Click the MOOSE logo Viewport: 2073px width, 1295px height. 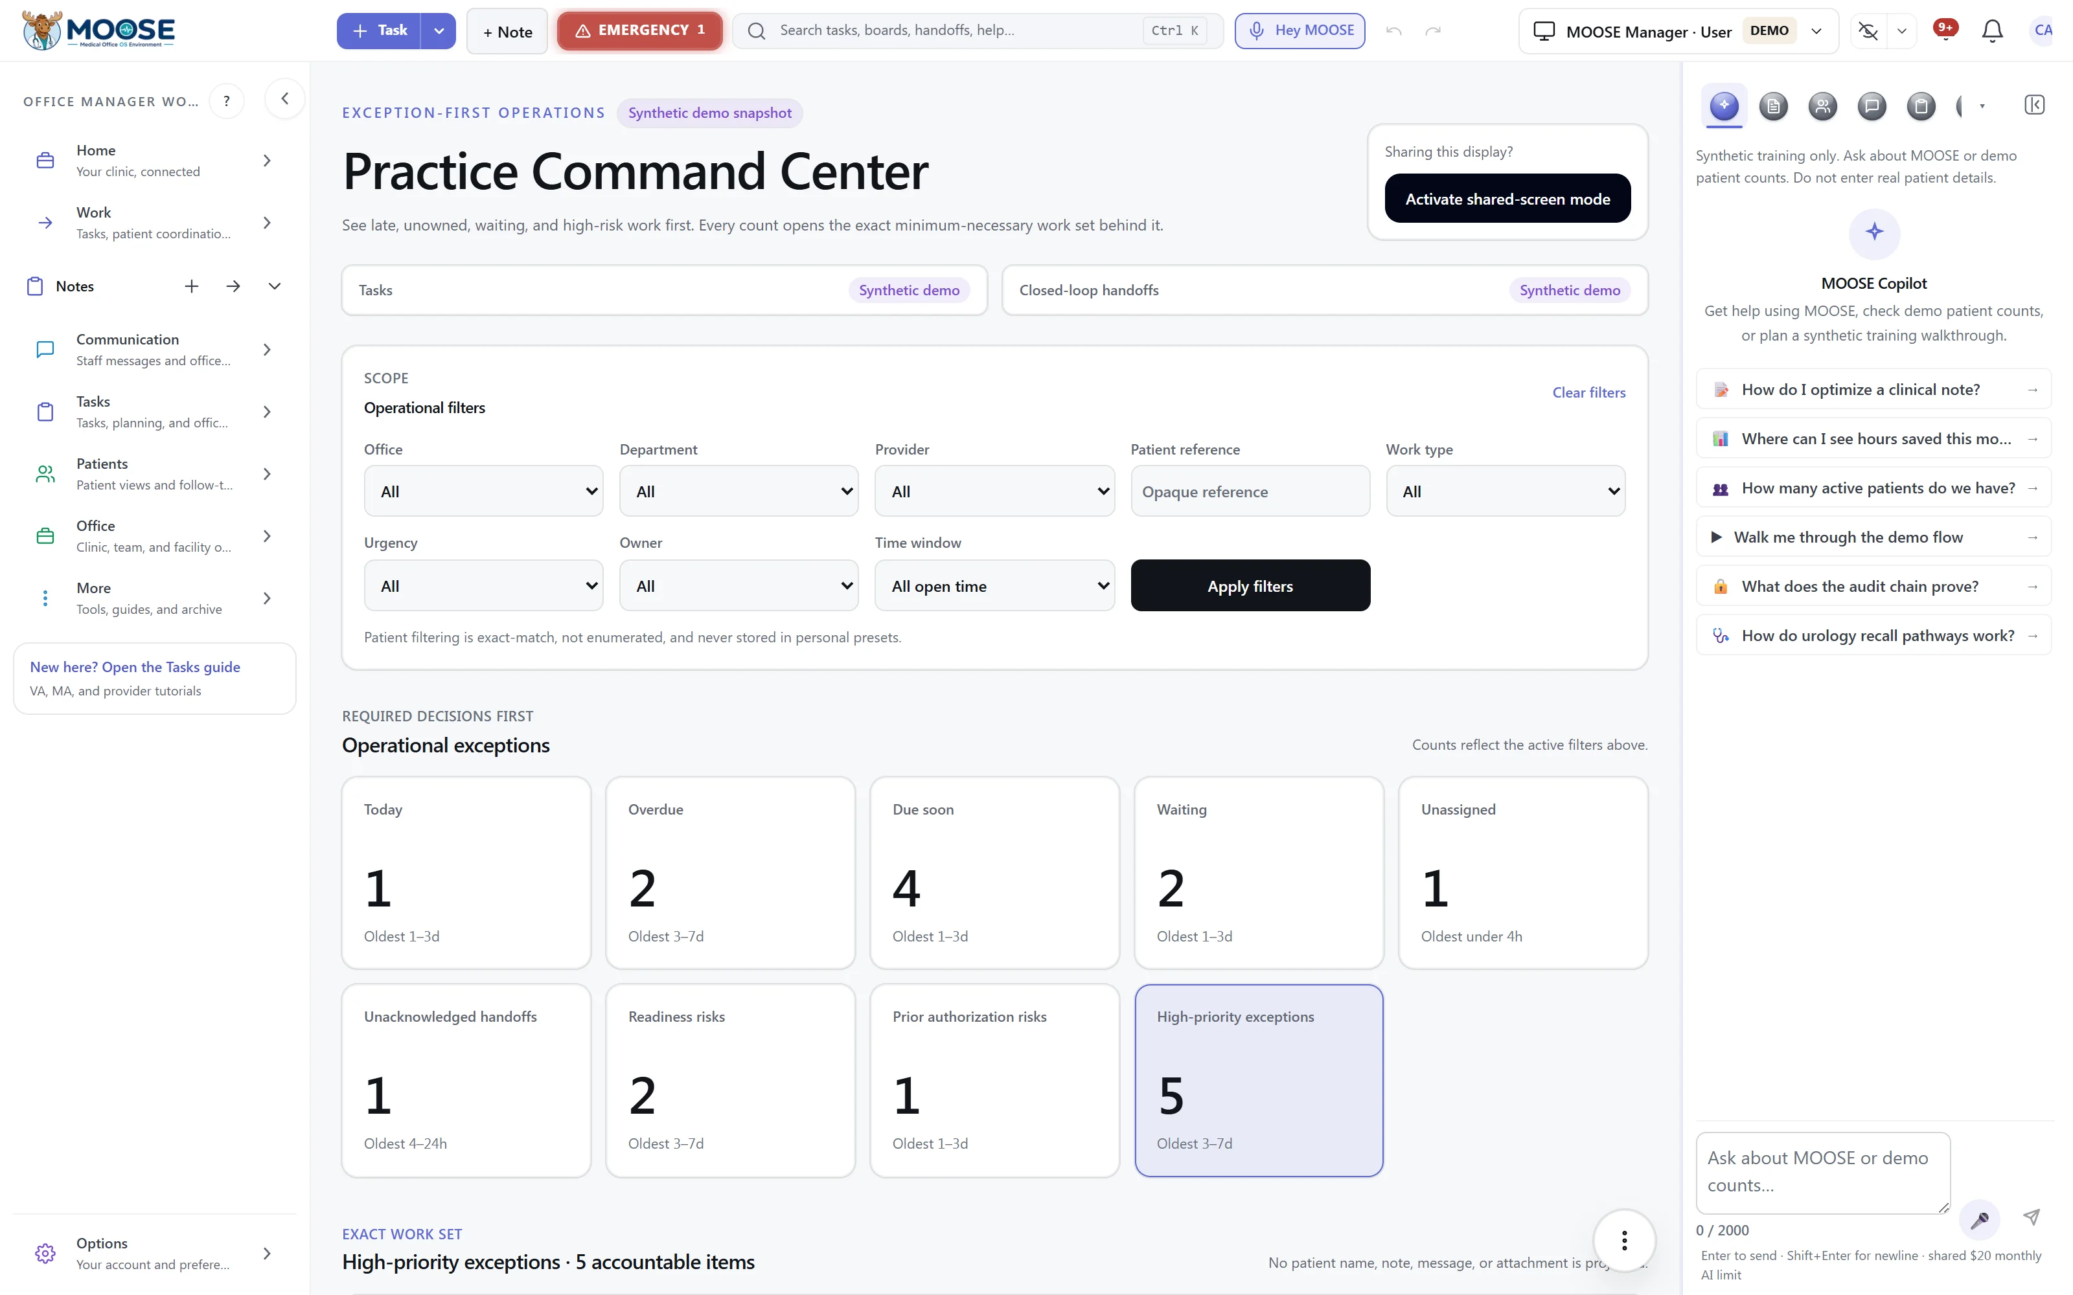pos(98,31)
